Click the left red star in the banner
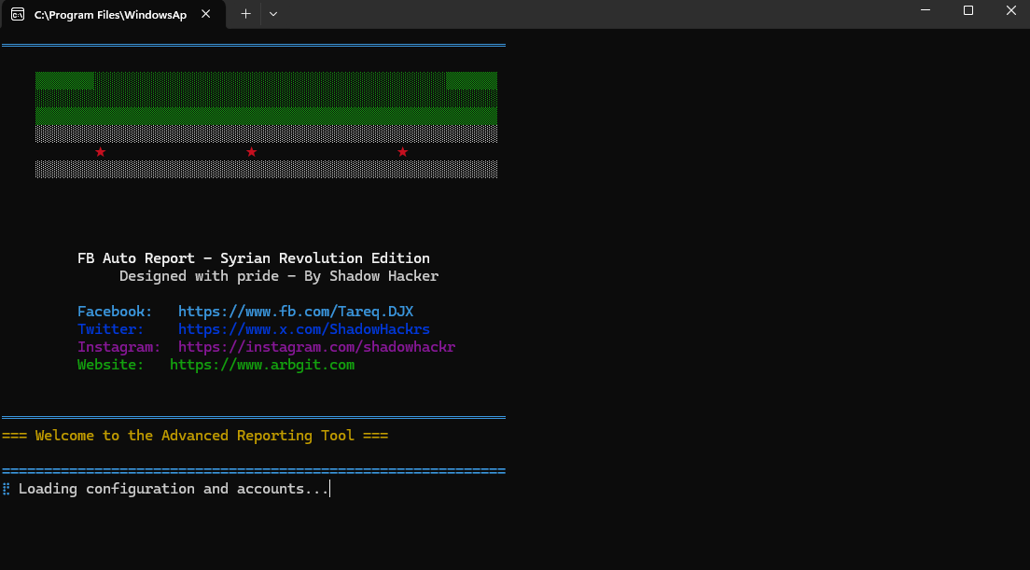This screenshot has height=570, width=1030. pos(101,152)
